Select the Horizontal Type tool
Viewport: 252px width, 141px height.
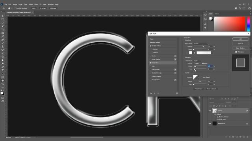pos(3,70)
